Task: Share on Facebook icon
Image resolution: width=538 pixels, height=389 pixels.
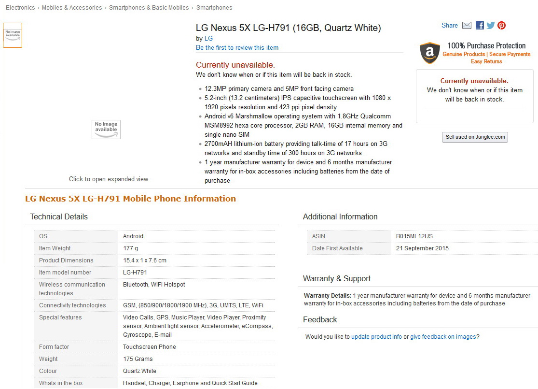Action: 480,26
